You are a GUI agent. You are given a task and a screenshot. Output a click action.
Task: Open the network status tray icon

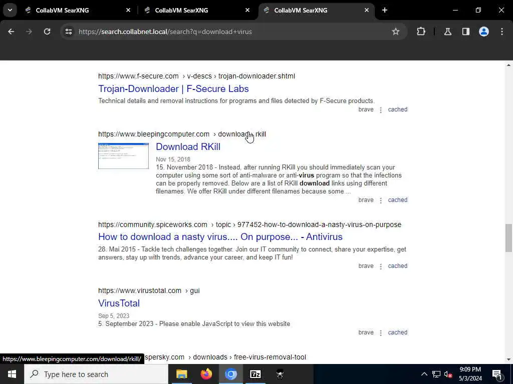(436, 374)
